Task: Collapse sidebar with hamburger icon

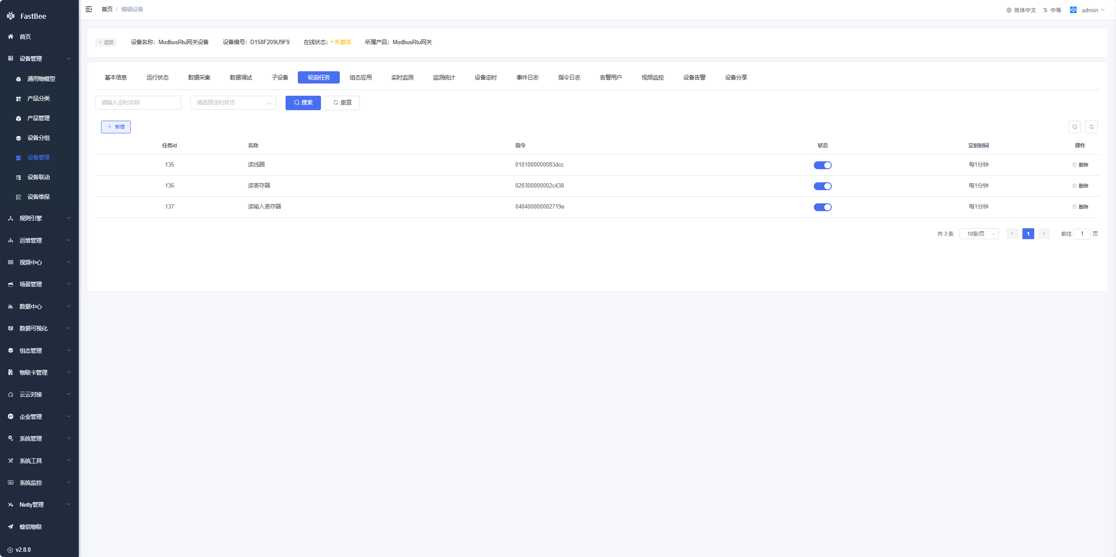Action: point(89,9)
